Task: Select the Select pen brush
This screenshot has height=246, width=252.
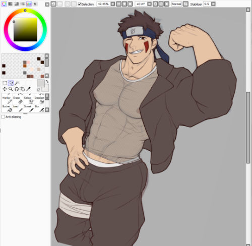Action: 29,100
